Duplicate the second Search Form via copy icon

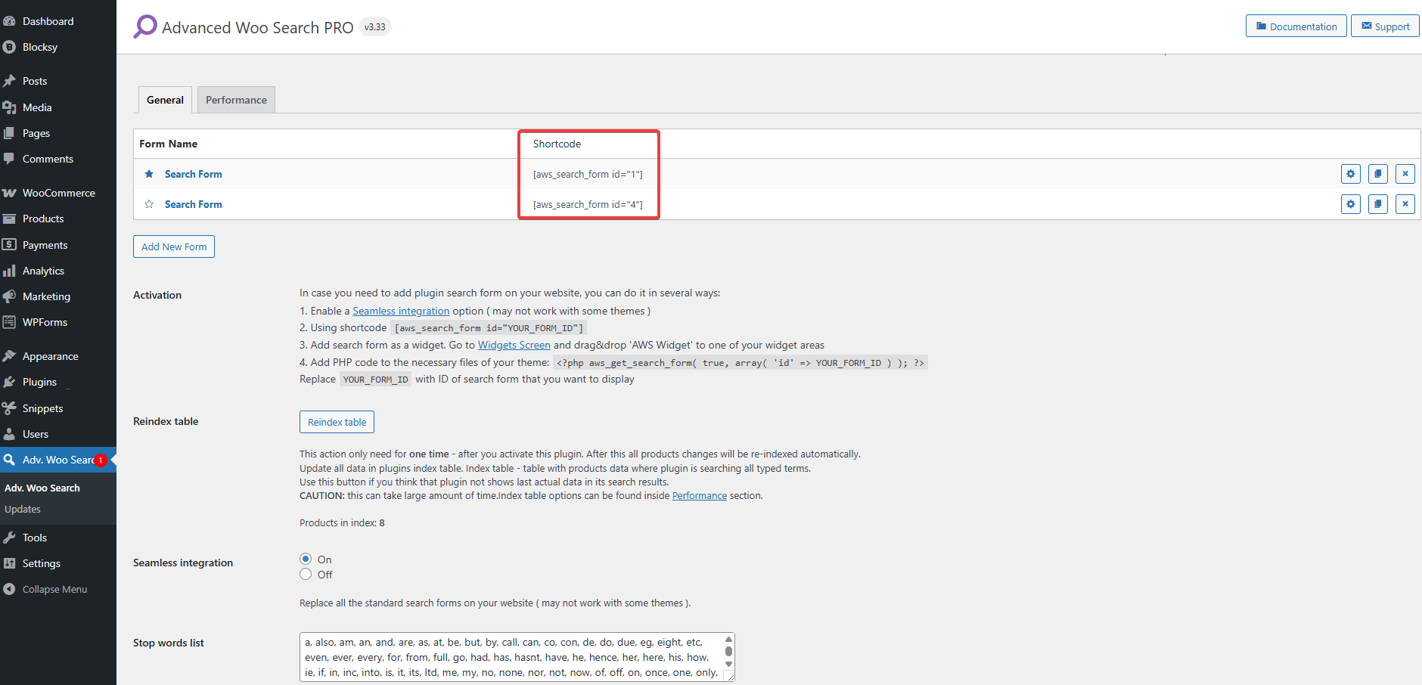(x=1377, y=204)
